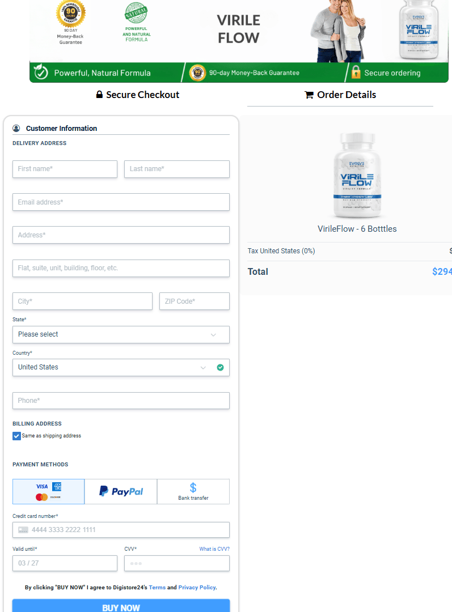Click the green validation check in the Country field
The width and height of the screenshot is (452, 612).
click(x=221, y=367)
